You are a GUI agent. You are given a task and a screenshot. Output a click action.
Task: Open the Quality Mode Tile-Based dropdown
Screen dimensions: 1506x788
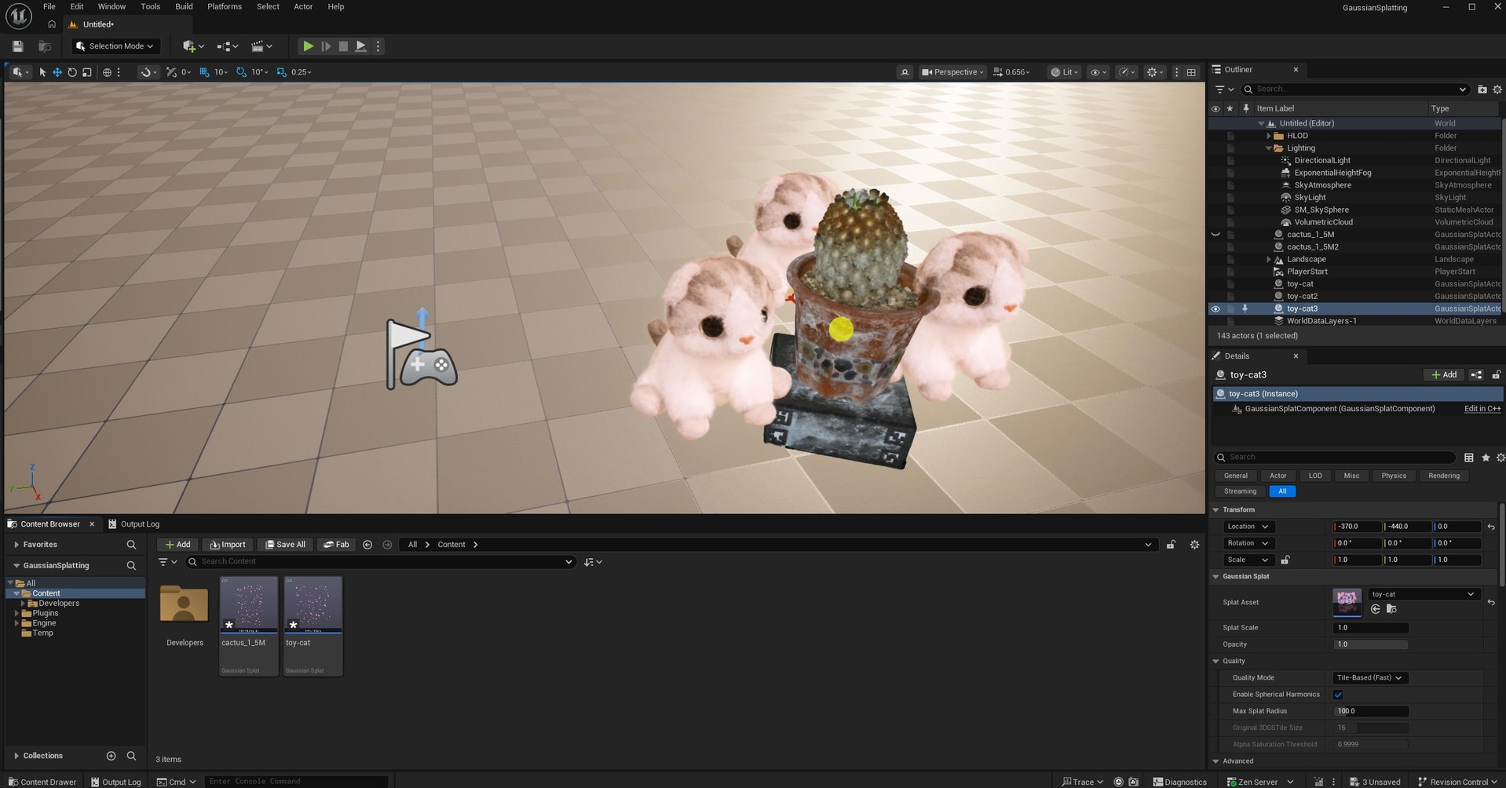pyautogui.click(x=1369, y=678)
